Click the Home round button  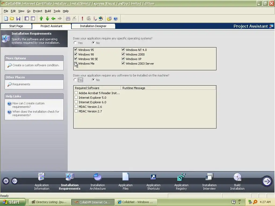coord(6,181)
